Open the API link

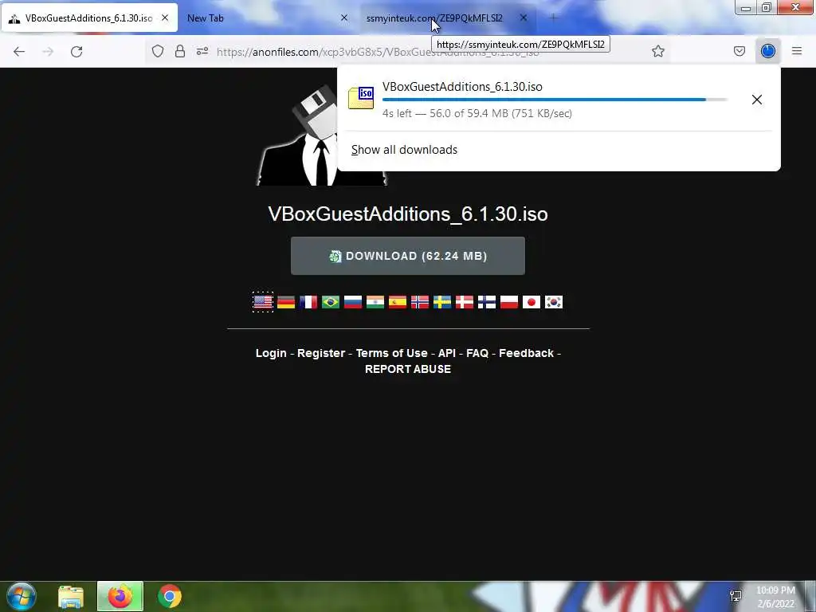447,353
